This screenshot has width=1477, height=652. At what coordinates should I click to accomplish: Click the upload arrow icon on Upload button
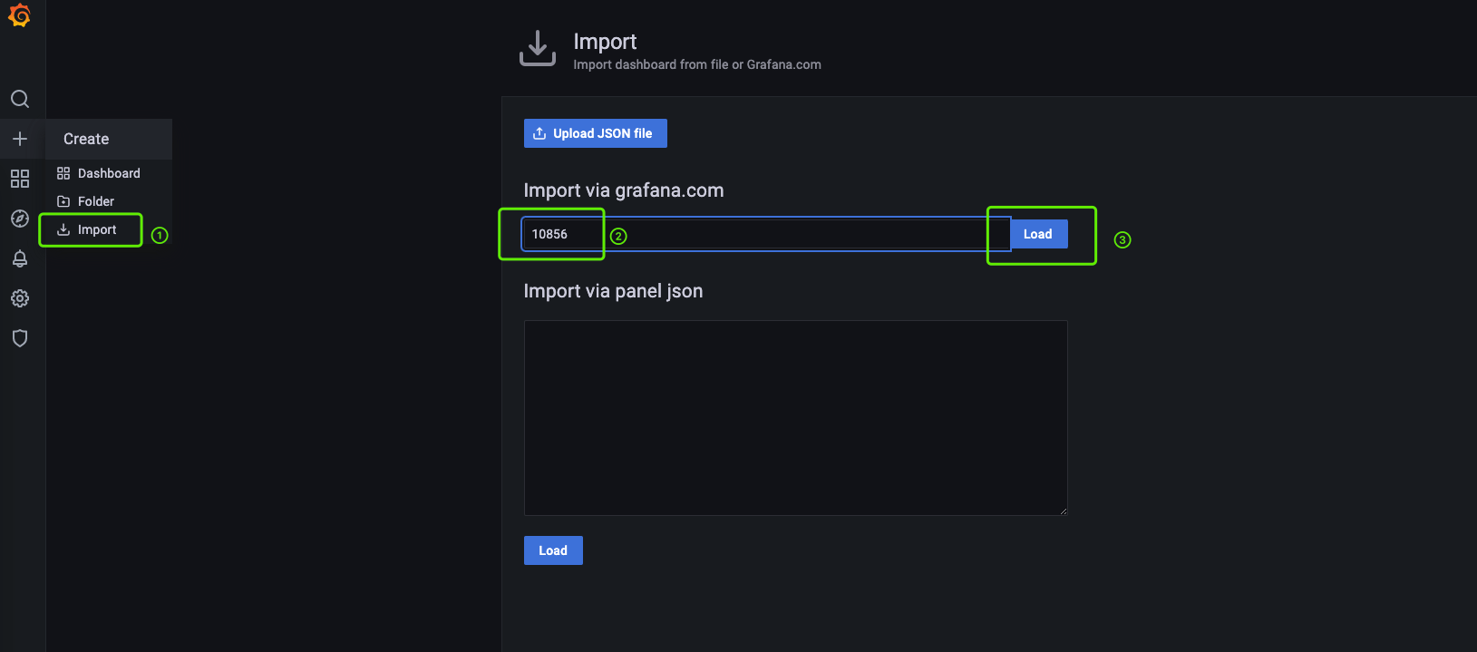[539, 133]
